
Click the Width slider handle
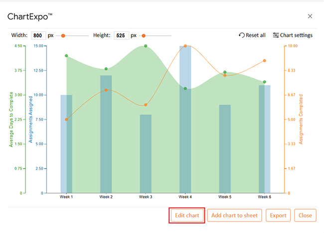[x=63, y=36]
